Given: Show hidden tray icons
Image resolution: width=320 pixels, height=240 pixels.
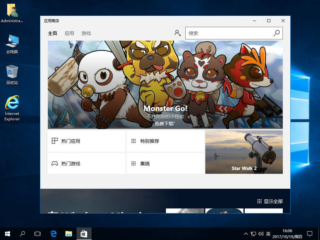Looking at the screenshot, I should click(x=246, y=234).
